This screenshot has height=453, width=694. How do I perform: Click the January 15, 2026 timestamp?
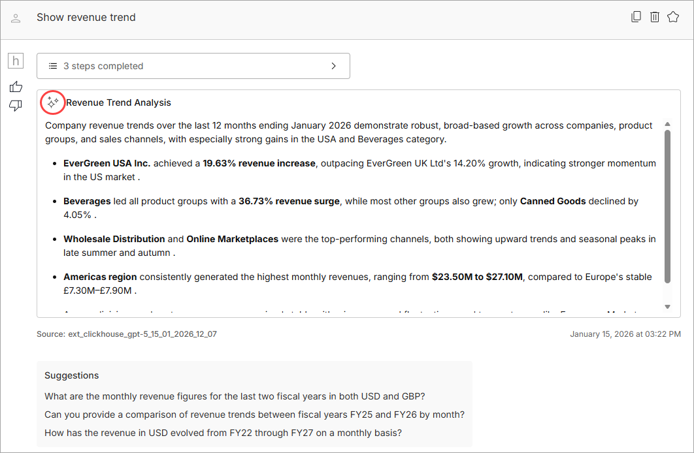click(625, 334)
